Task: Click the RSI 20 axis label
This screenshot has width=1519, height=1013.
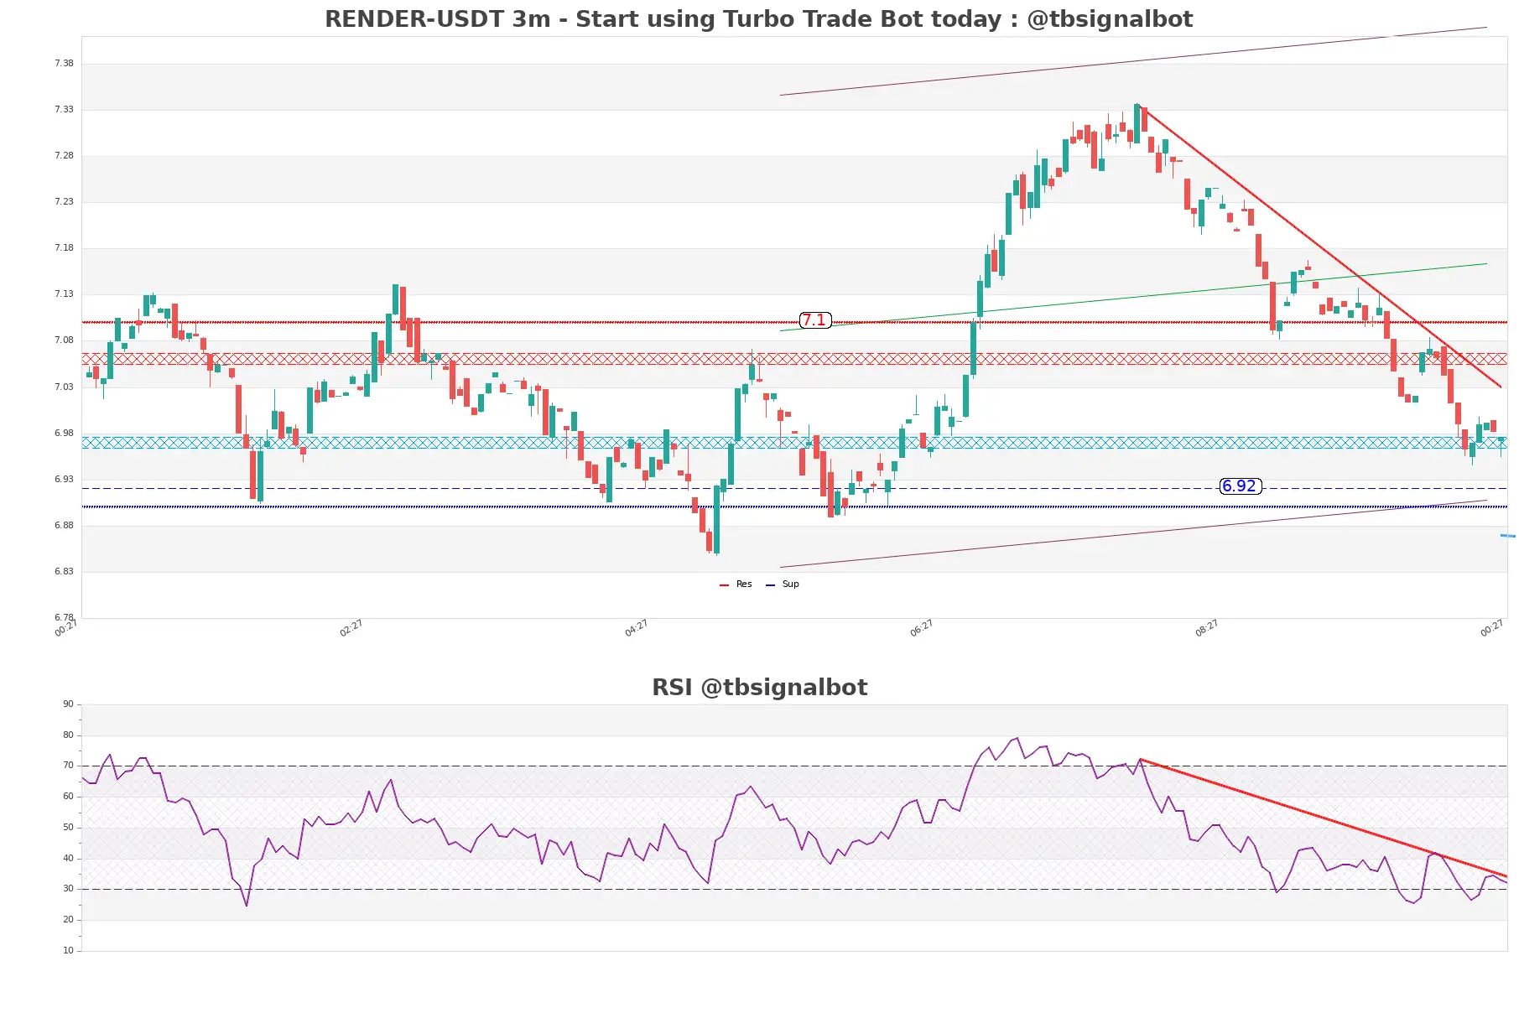Action: coord(68,920)
